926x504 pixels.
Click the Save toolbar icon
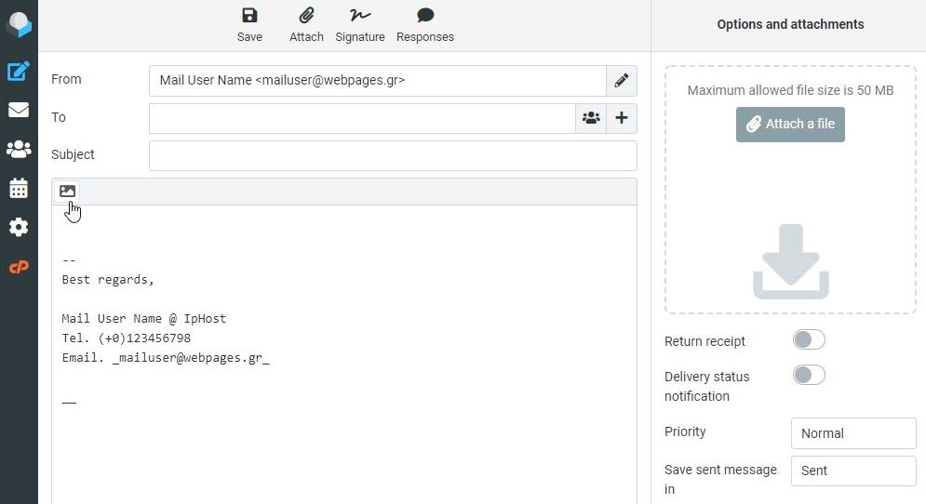click(x=249, y=24)
